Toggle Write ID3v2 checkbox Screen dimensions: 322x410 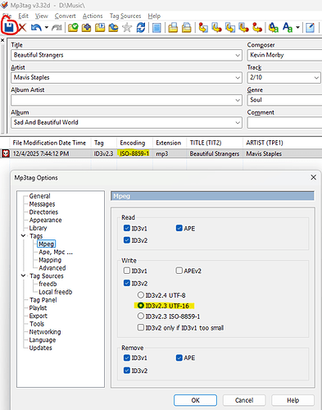(x=127, y=283)
